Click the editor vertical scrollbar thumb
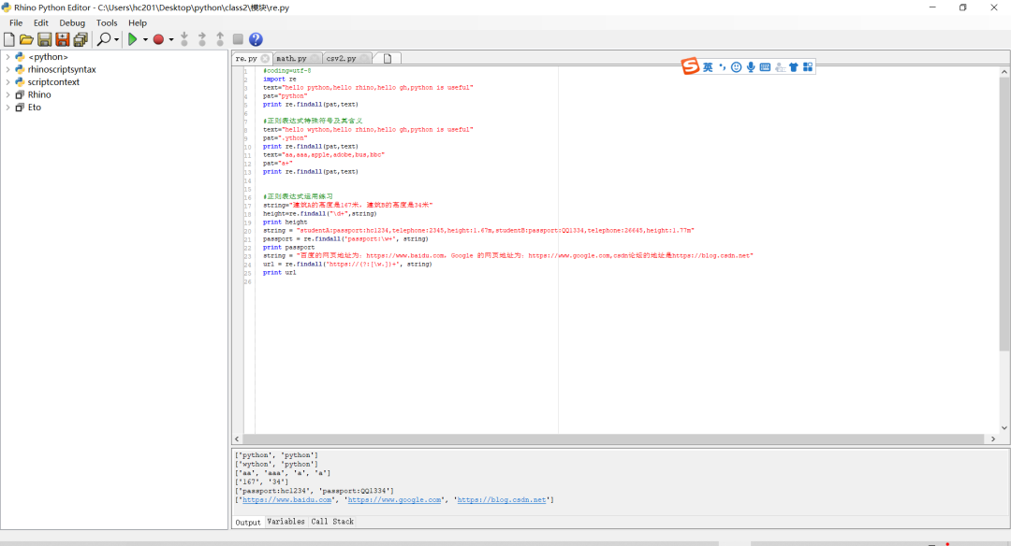 (x=1004, y=214)
